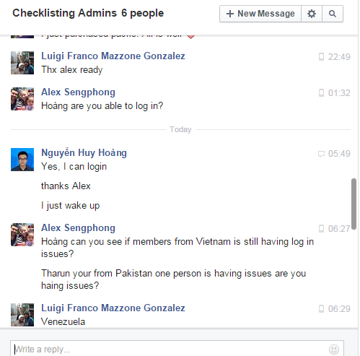Click the mobile icon beside 06:29
This screenshot has width=360, height=356.
(x=321, y=308)
